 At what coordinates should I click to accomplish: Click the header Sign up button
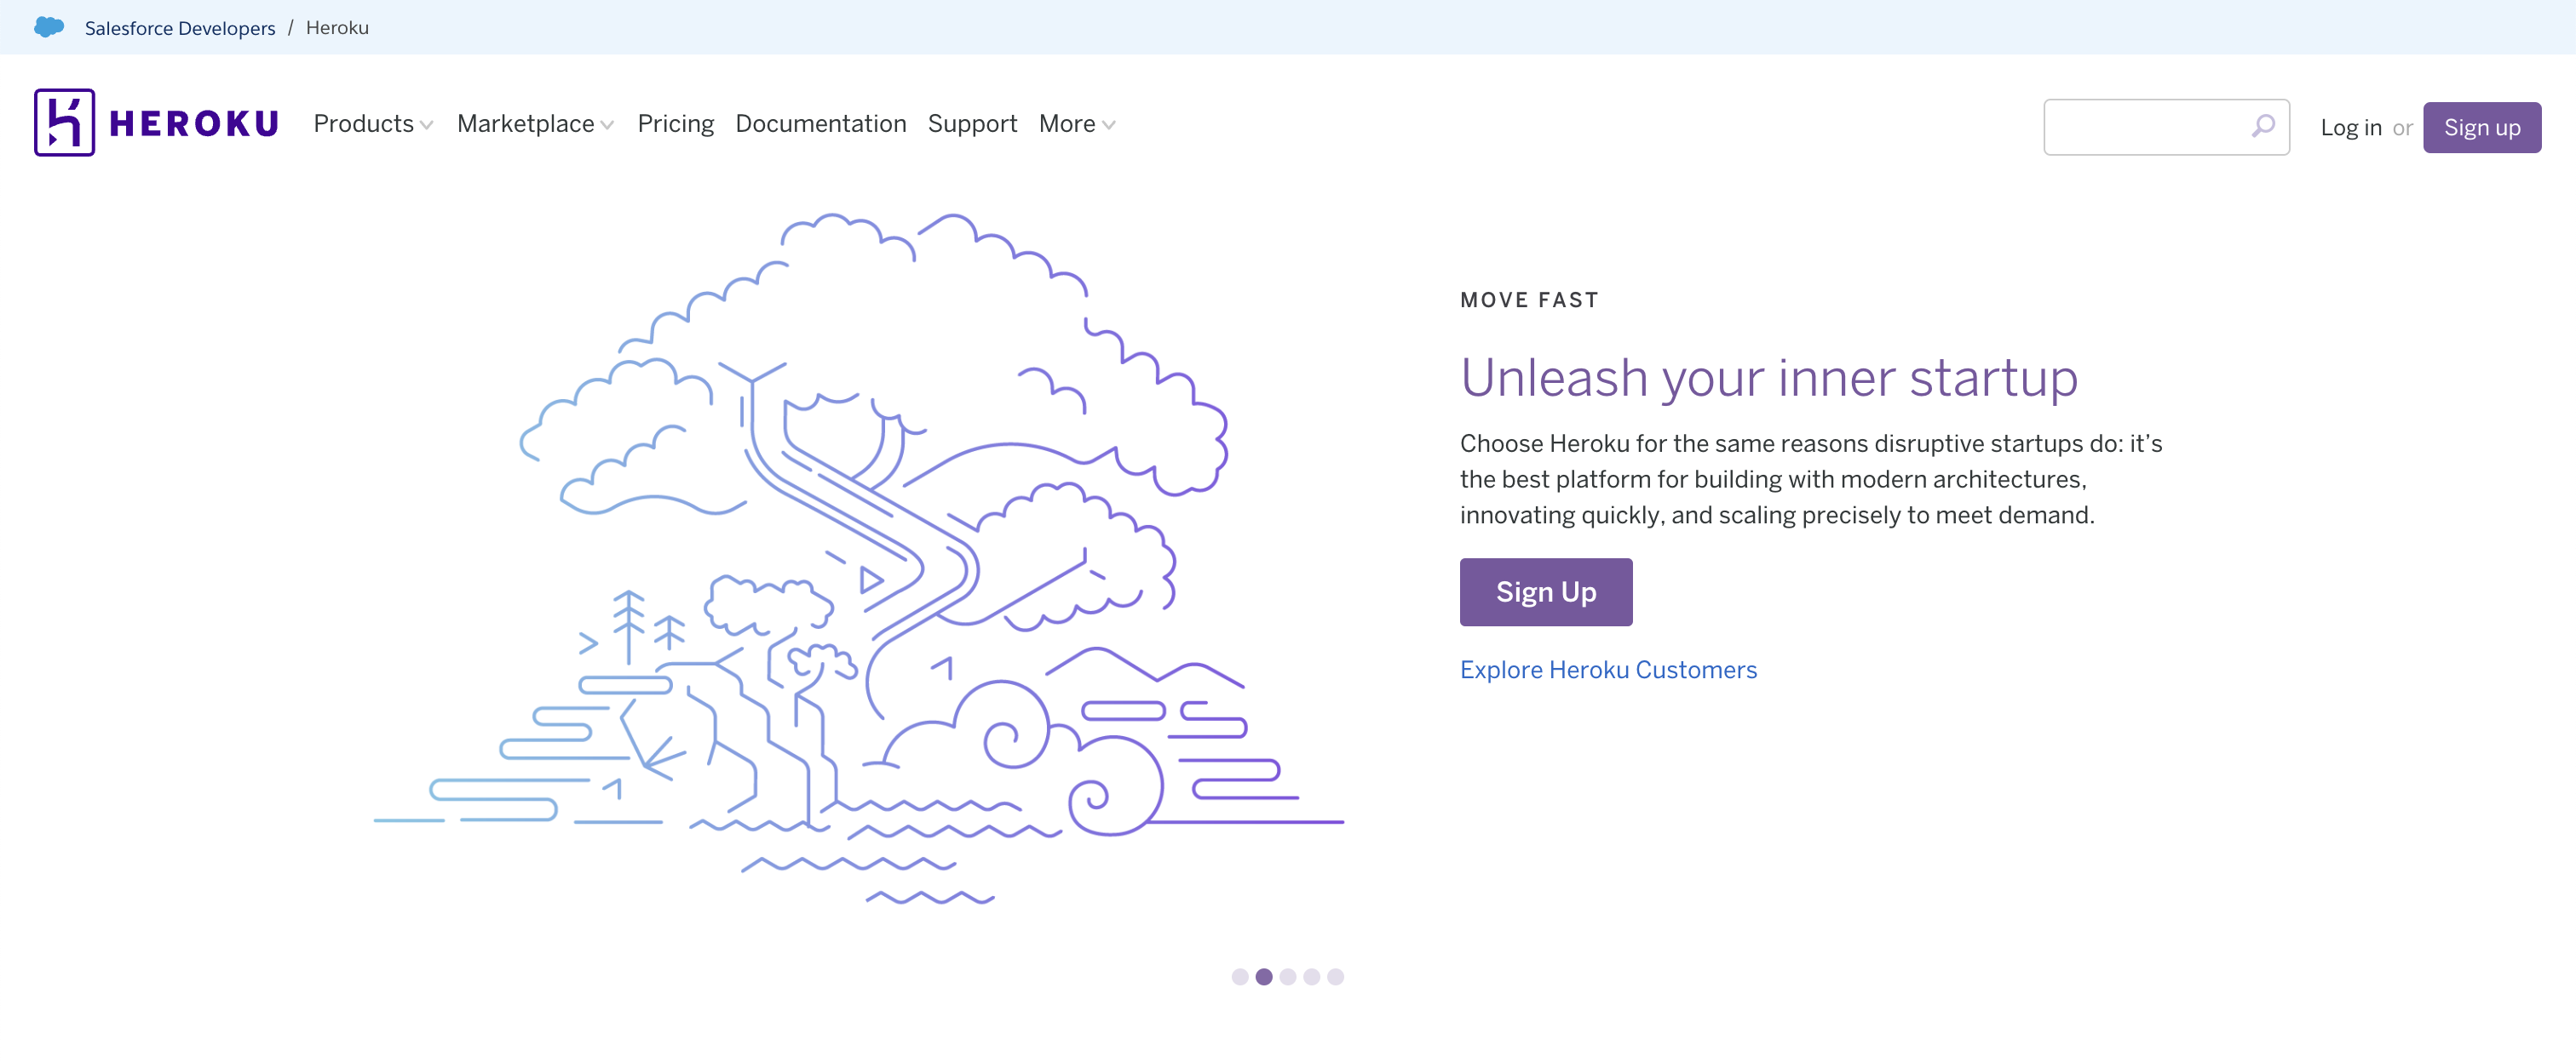click(x=2482, y=128)
